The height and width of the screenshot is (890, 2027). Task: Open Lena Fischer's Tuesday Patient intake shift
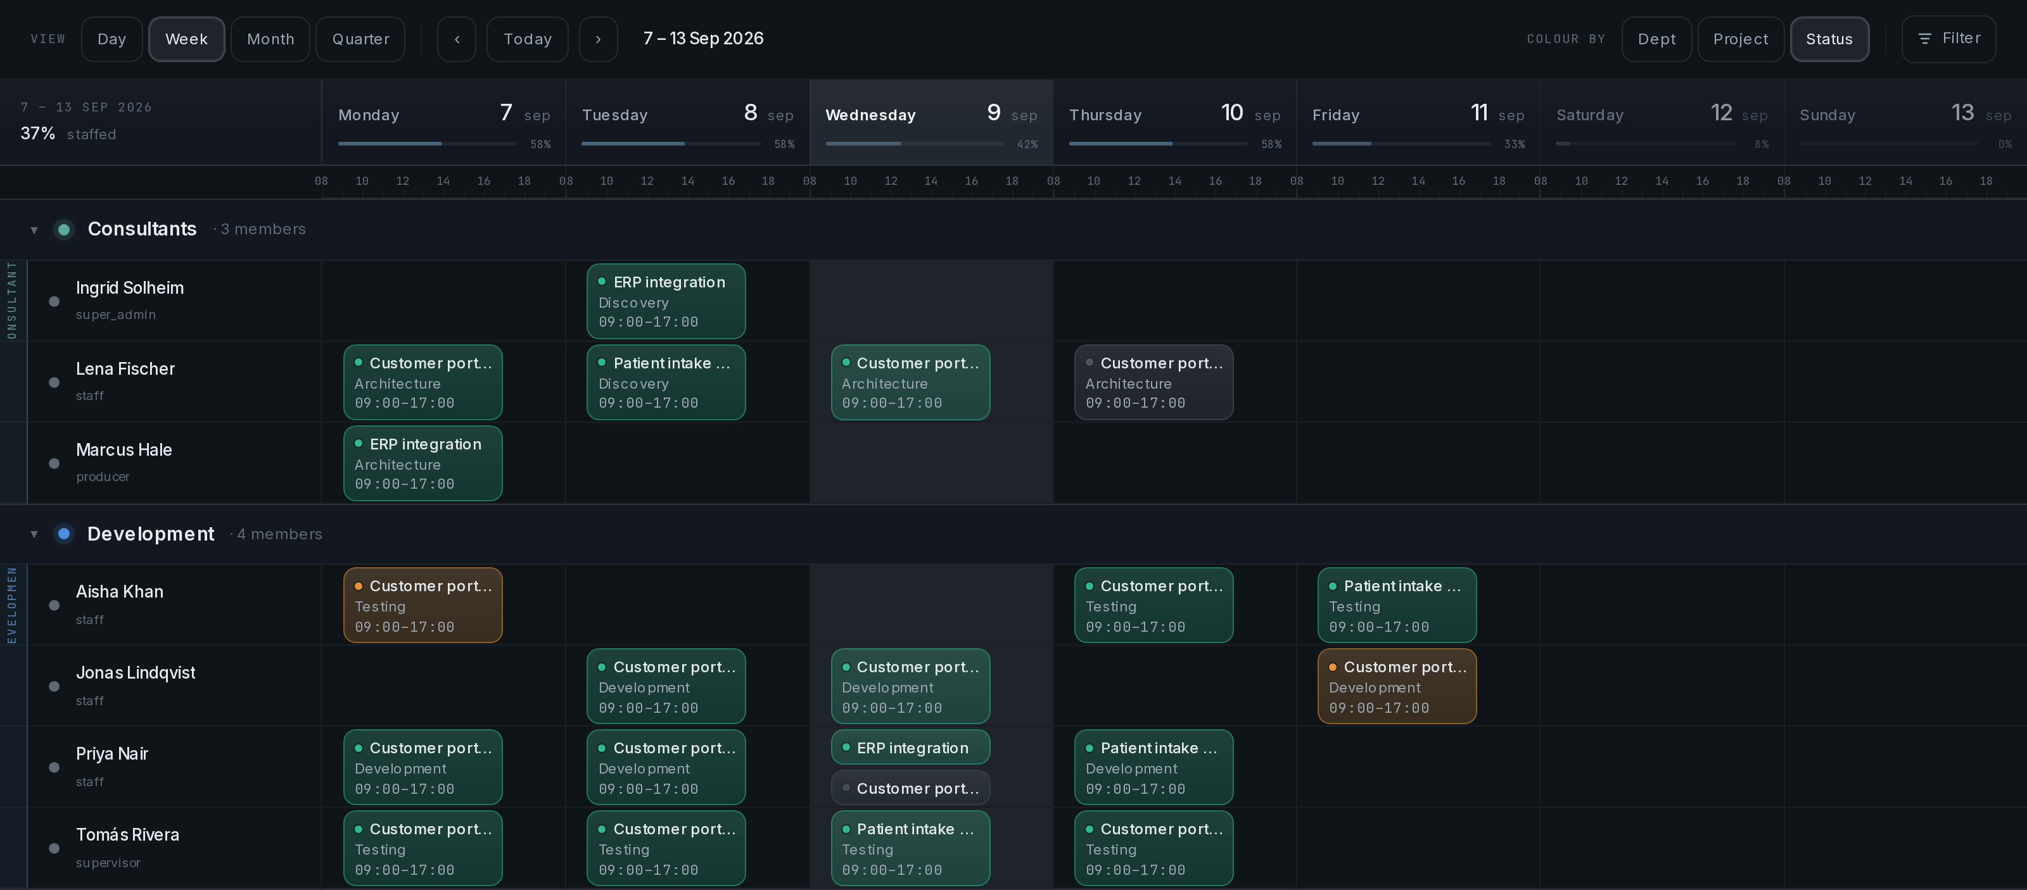pos(666,382)
